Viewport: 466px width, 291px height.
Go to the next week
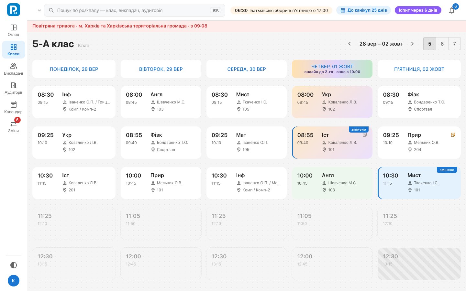pyautogui.click(x=412, y=44)
